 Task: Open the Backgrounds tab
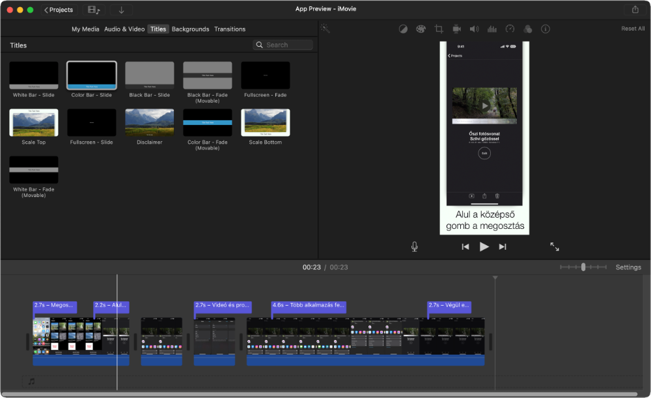point(190,29)
